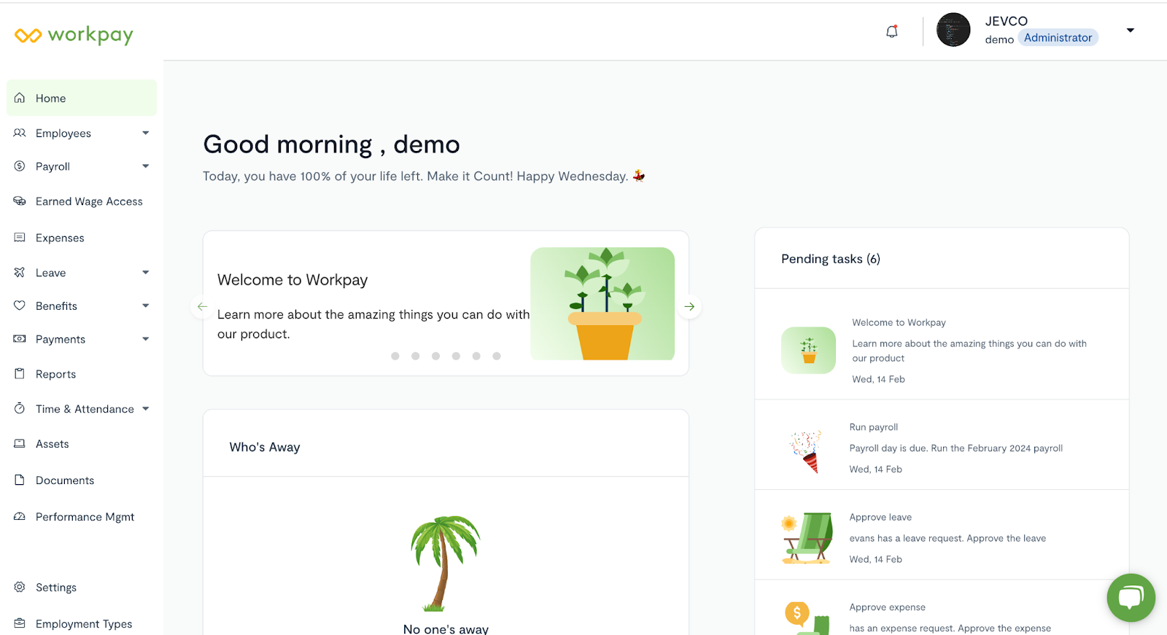This screenshot has width=1167, height=635.
Task: Click the carousel potted plant image
Action: pos(602,303)
